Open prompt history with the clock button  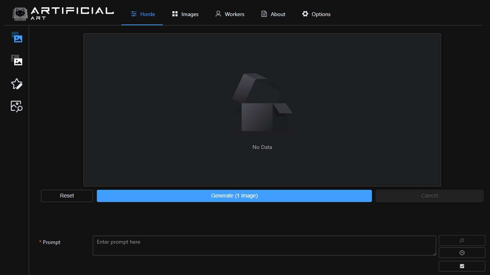462,253
